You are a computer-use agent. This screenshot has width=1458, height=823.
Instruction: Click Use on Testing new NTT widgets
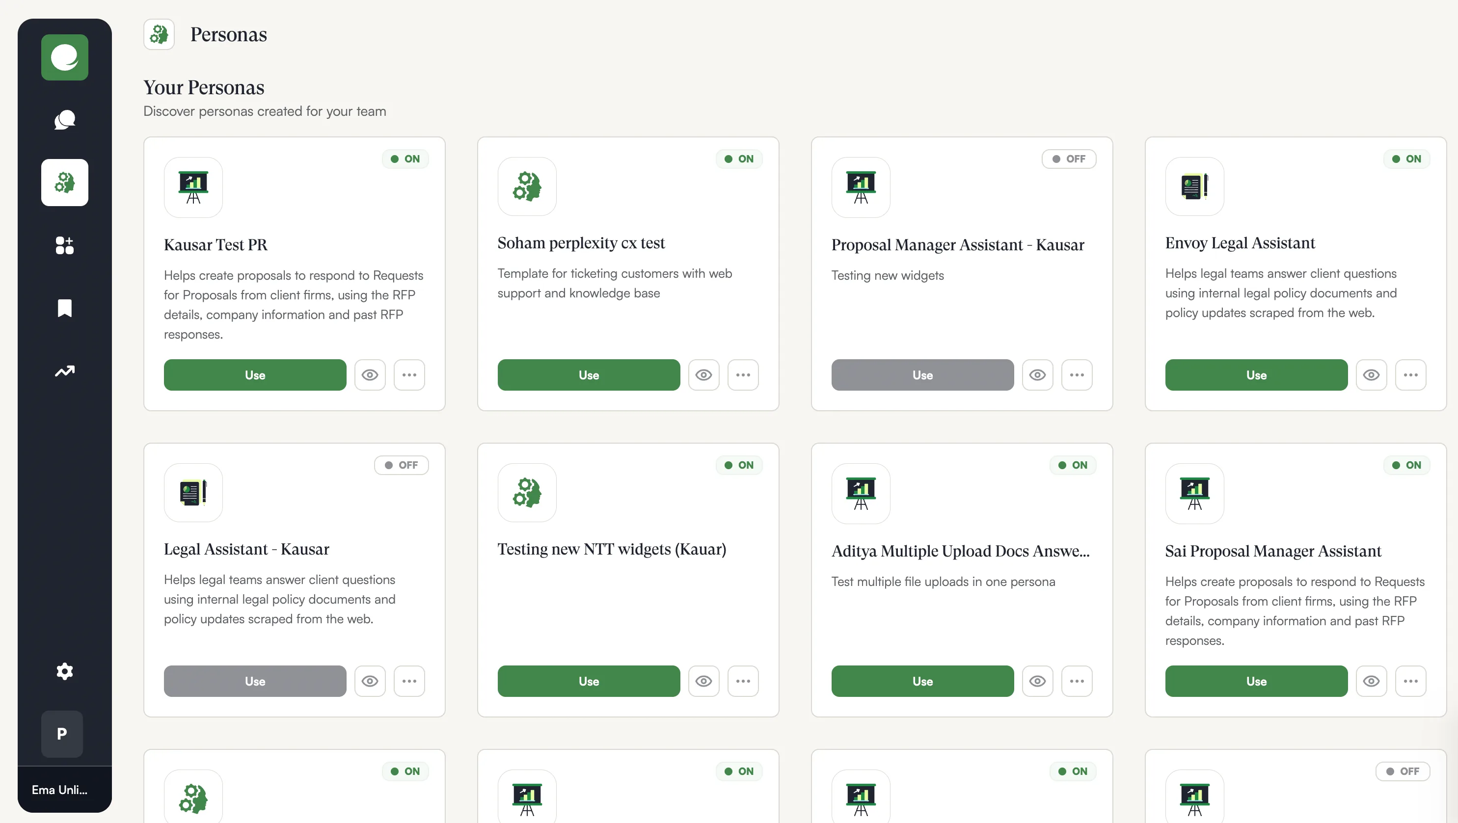589,681
